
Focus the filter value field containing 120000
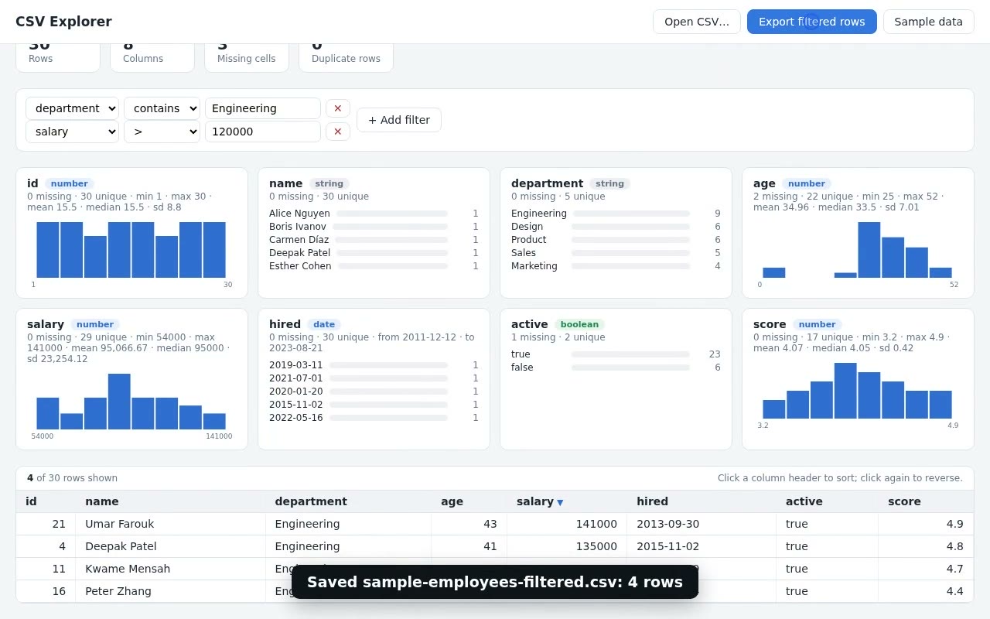click(x=263, y=132)
